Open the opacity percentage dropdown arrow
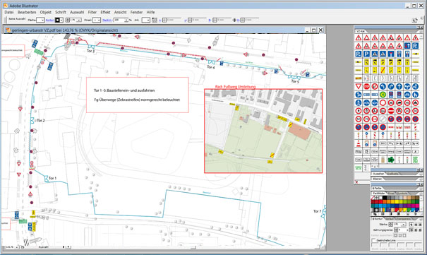Image resolution: width=427 pixels, height=255 pixels. tap(126, 20)
